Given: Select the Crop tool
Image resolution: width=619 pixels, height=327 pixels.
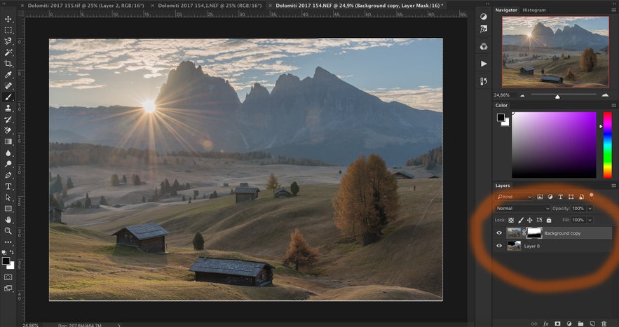Looking at the screenshot, I should pyautogui.click(x=8, y=64).
